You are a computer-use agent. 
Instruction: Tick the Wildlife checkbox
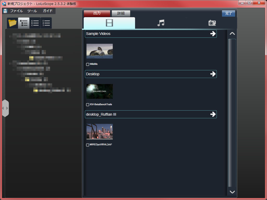point(88,64)
